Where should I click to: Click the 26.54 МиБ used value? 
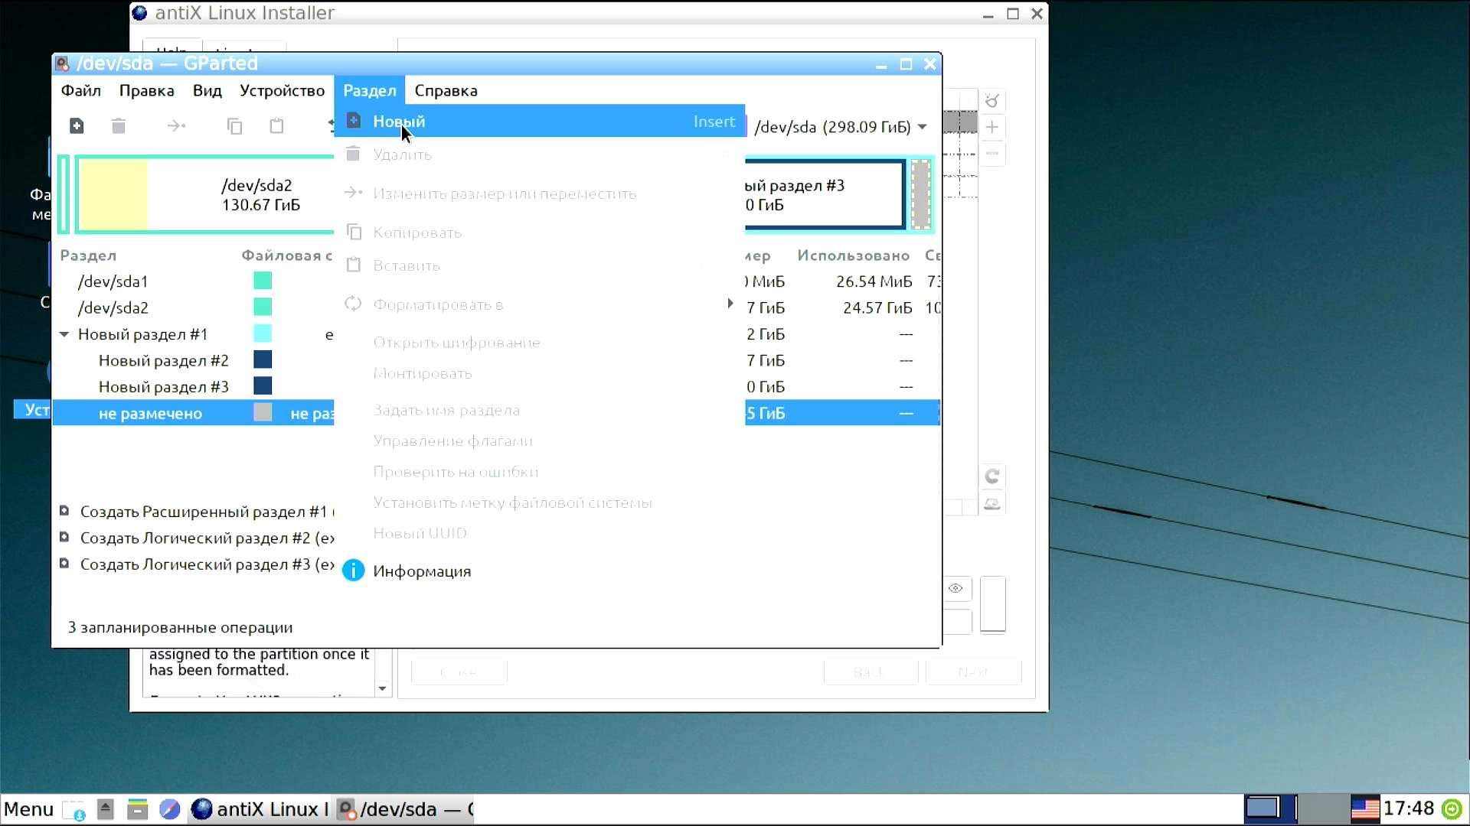[x=874, y=281]
